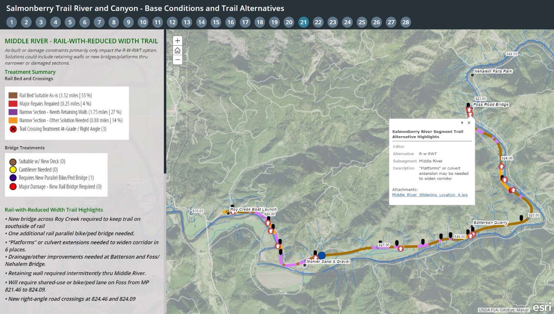
Task: Select story section 28
Action: pos(405,22)
